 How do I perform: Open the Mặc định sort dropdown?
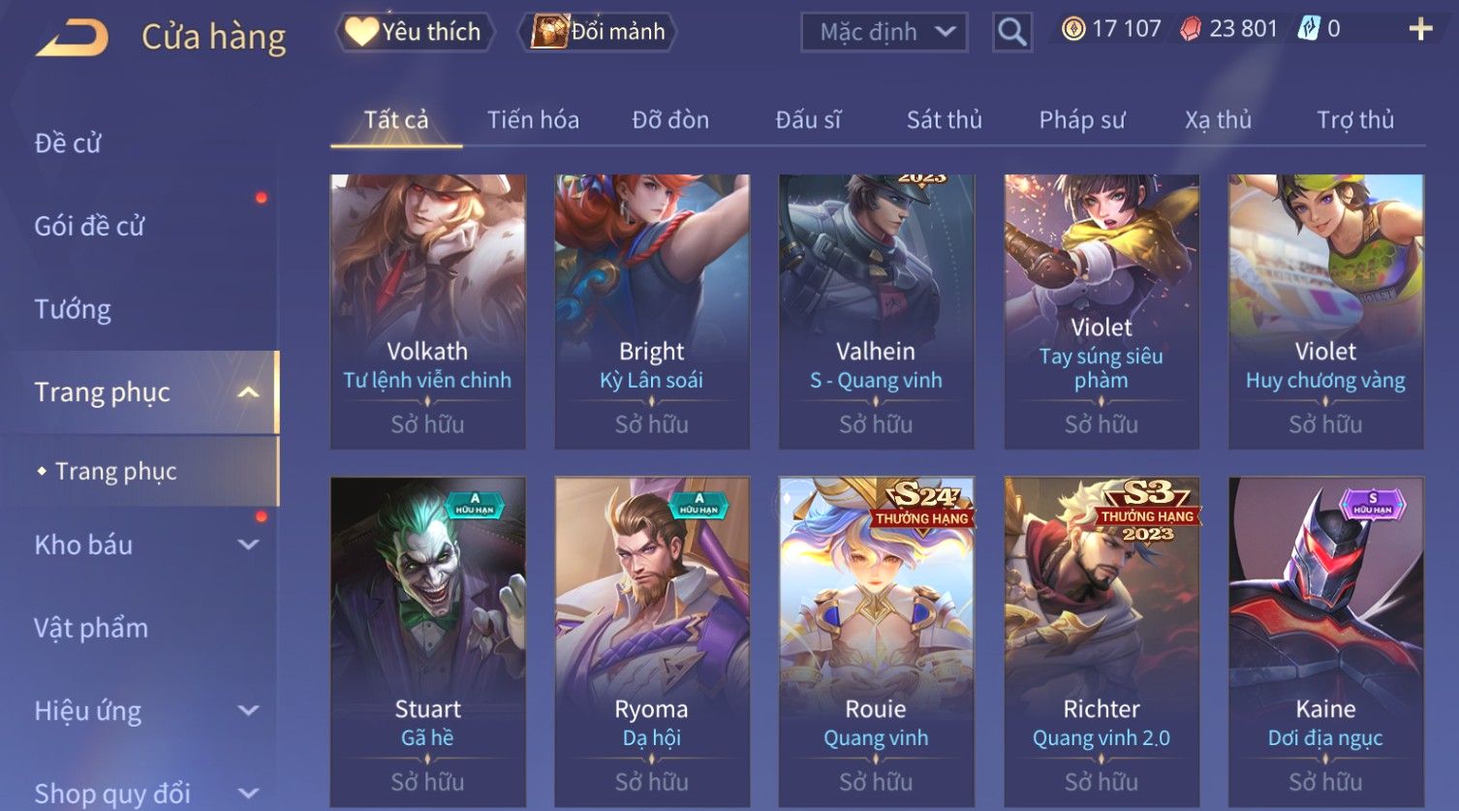click(885, 32)
